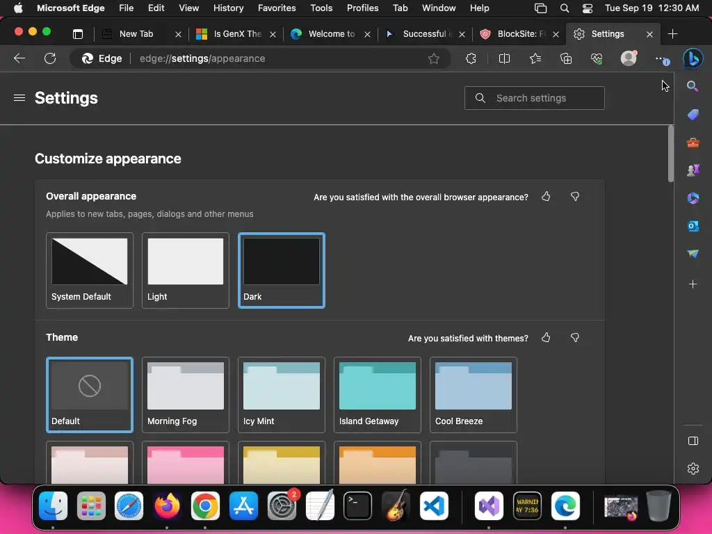Choose the pink folder theme
The image size is (712, 534).
tap(185, 462)
